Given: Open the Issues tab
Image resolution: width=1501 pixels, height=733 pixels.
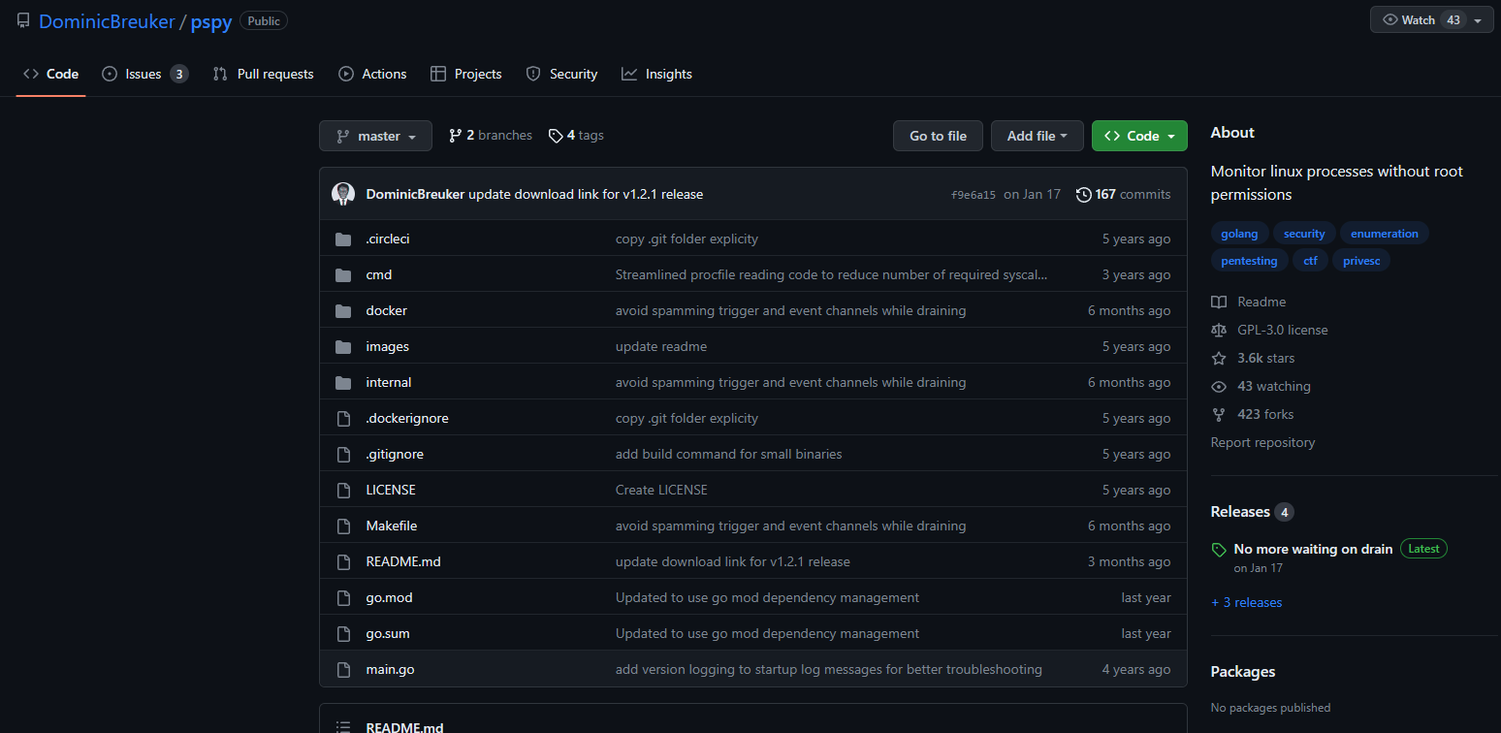Looking at the screenshot, I should click(144, 74).
